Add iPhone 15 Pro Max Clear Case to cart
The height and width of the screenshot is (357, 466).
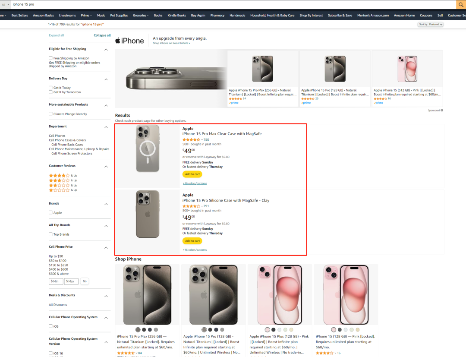pyautogui.click(x=192, y=174)
